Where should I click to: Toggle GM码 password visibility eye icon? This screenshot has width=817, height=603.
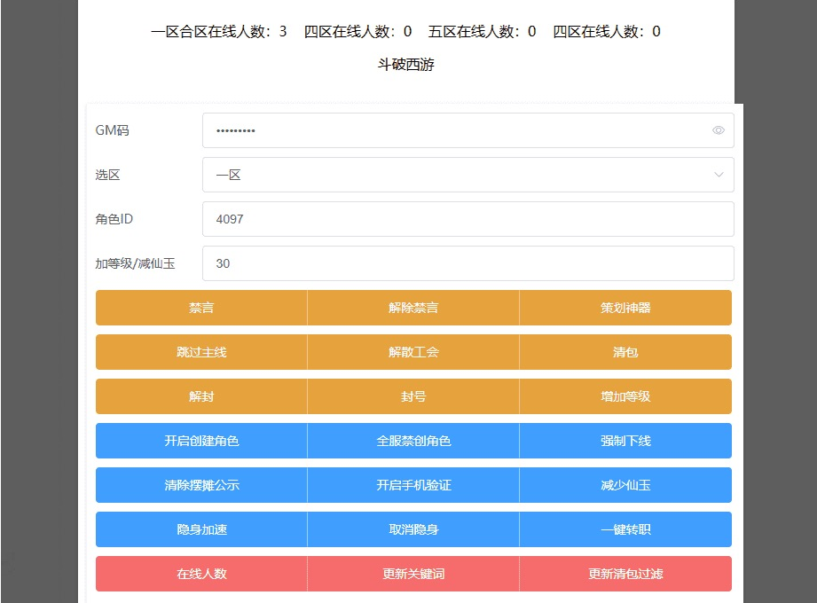point(718,130)
